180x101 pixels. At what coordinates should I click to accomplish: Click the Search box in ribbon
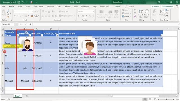(130, 6)
